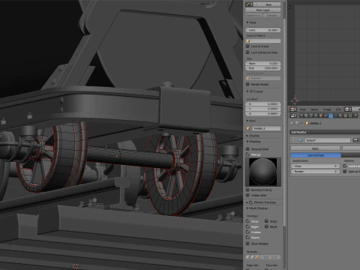
Task: Click the WHEEL.2 item name field
Action: pyautogui.click(x=266, y=128)
